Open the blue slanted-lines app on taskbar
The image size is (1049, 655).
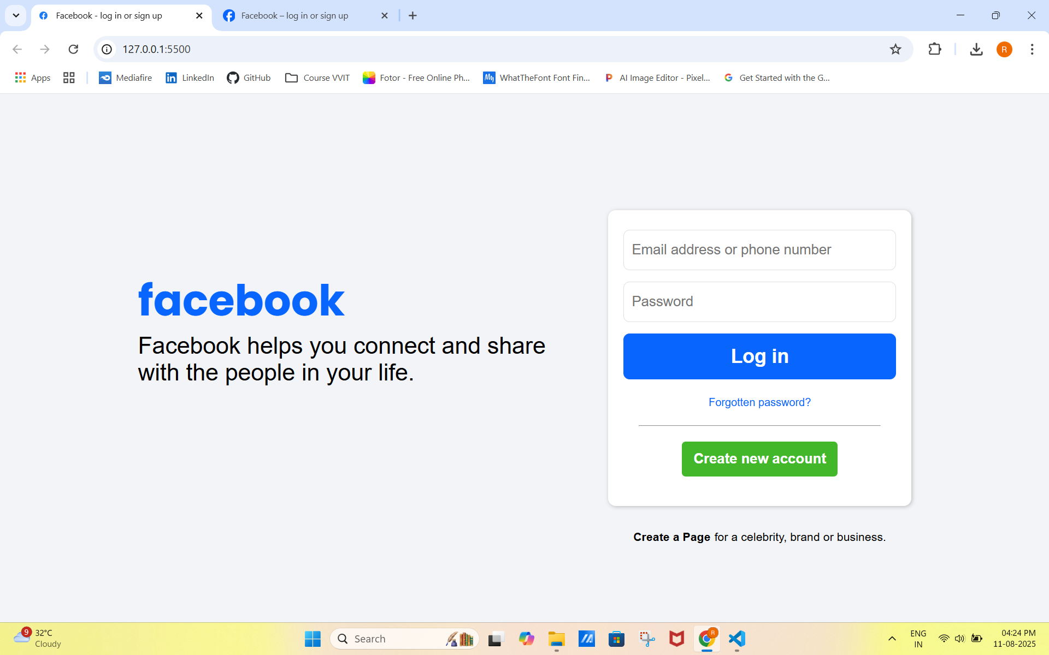[587, 639]
